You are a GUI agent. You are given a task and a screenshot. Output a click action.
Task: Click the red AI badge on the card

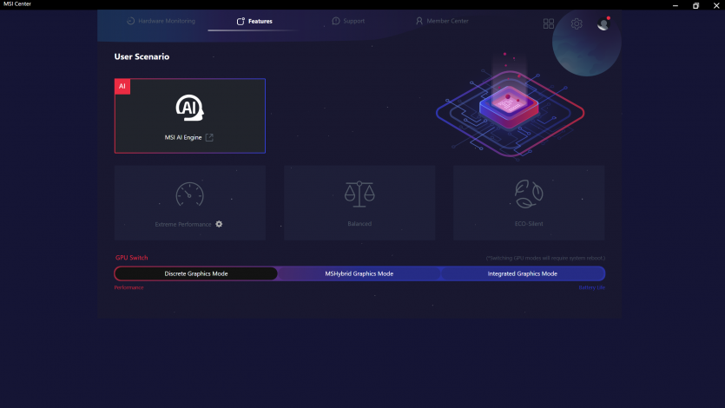point(122,87)
